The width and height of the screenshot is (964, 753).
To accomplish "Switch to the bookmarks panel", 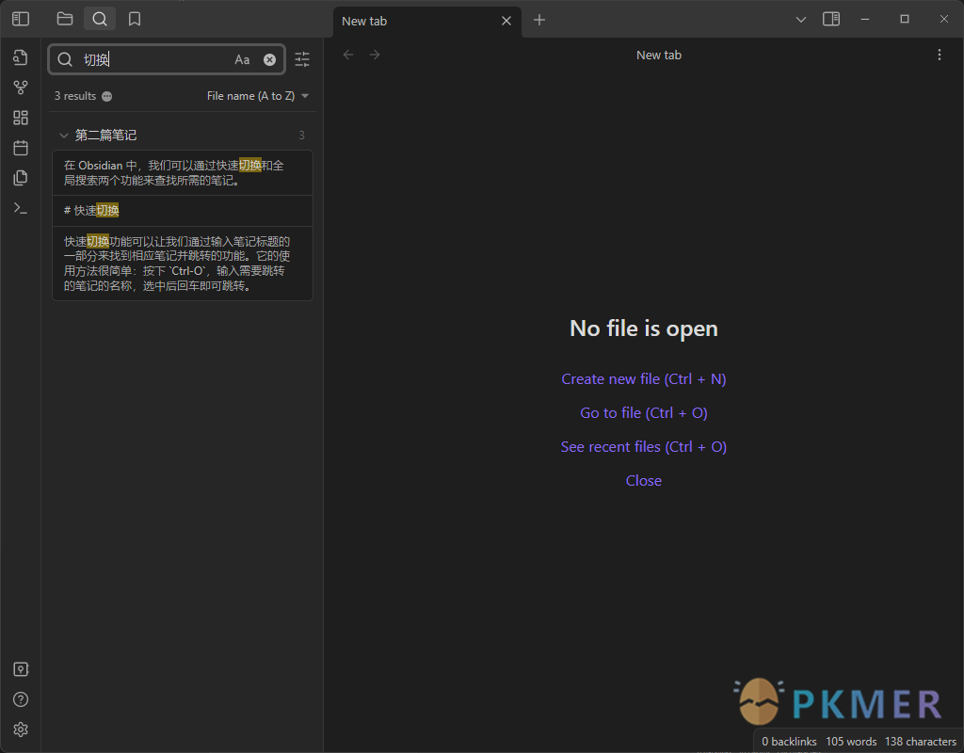I will [x=135, y=19].
